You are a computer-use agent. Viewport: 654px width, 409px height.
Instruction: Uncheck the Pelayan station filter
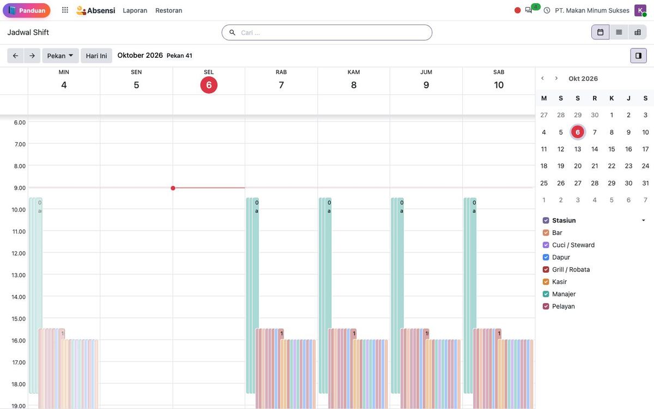click(546, 306)
